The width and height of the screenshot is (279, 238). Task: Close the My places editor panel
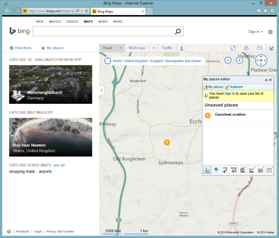click(270, 80)
